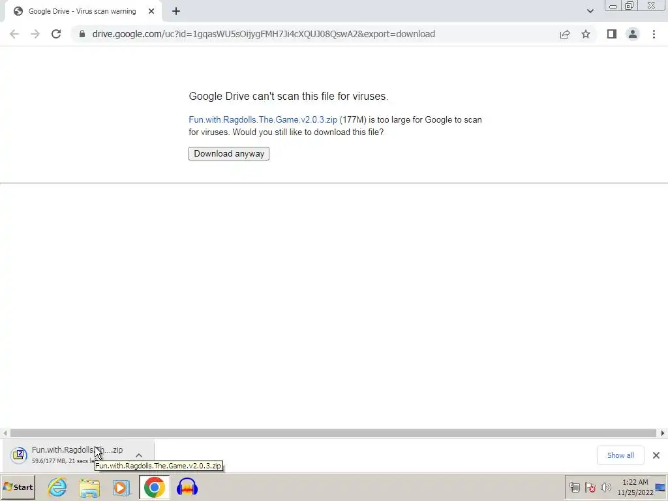The width and height of the screenshot is (668, 501).
Task: Open the Fun.with.Ragdolls.The.Game.v2.0.3.zip link
Action: [x=263, y=120]
